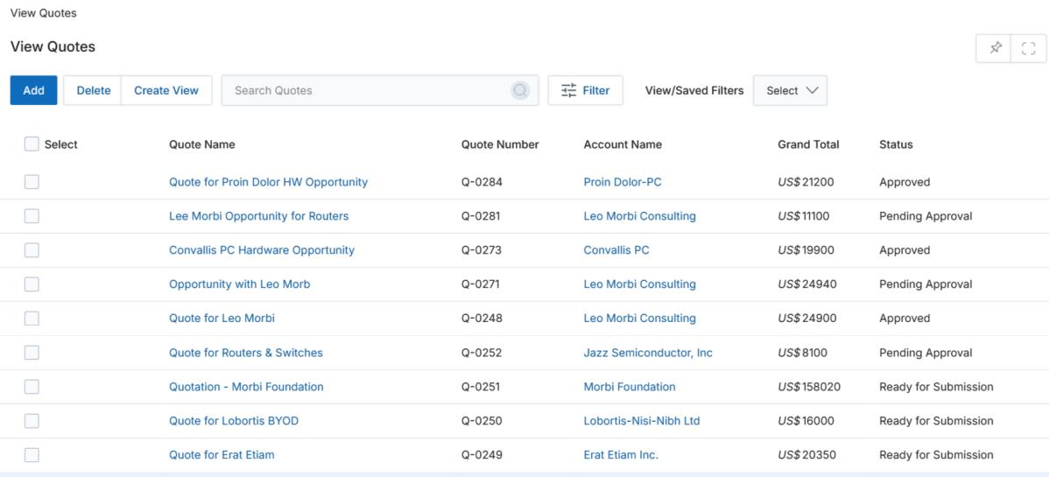Click quote number Q-0271
Image resolution: width=1049 pixels, height=477 pixels.
[481, 284]
